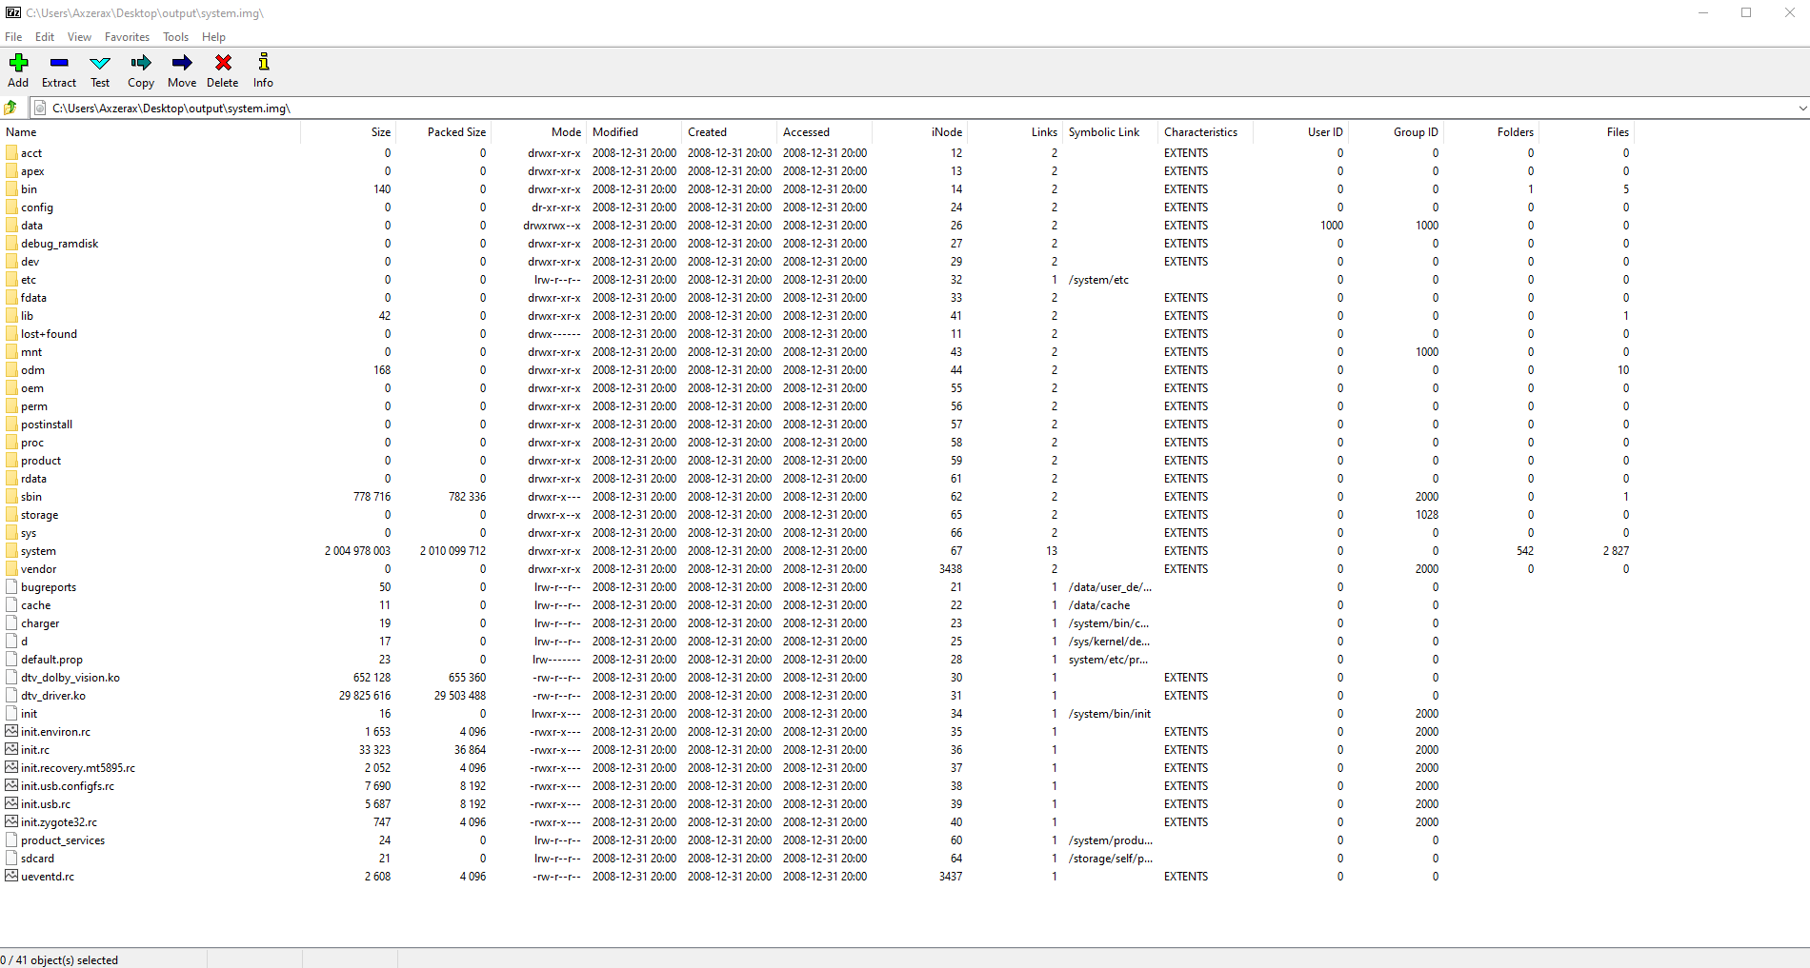This screenshot has height=968, width=1810.
Task: Select the init.recovery.mt5895.rc file name
Action: (x=78, y=768)
